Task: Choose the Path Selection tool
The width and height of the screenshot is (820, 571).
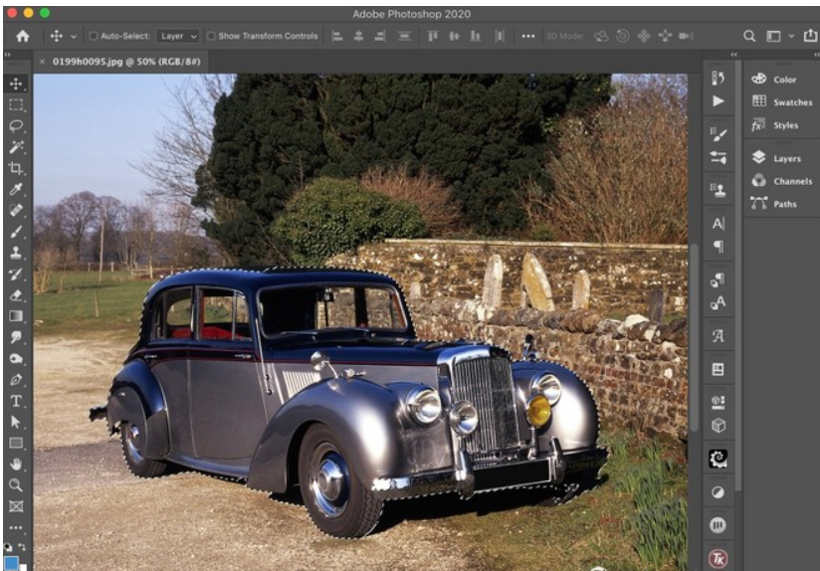Action: (x=16, y=422)
